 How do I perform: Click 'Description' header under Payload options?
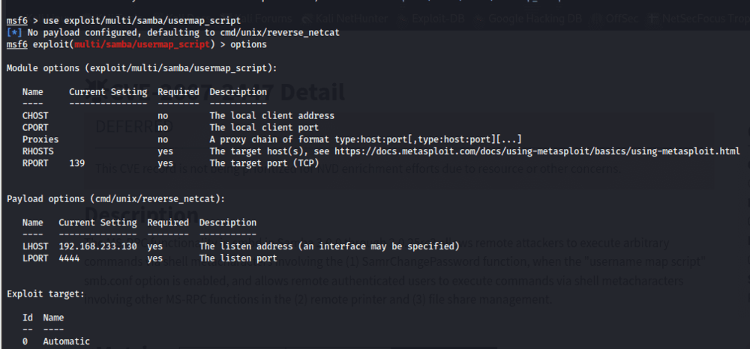[x=228, y=222]
